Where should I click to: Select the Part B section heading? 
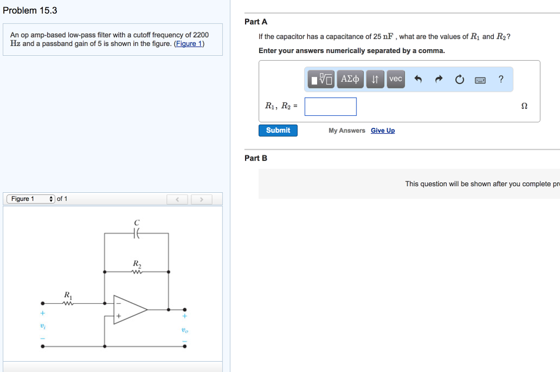[256, 158]
